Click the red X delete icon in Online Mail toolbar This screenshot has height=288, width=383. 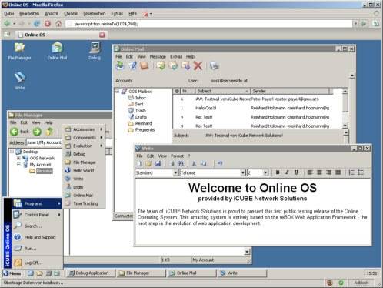pos(198,65)
